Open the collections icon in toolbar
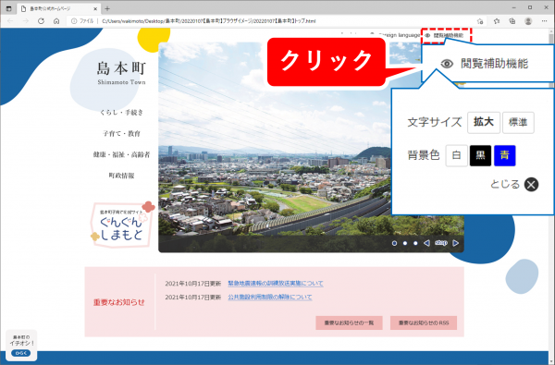The image size is (555, 365). tap(512, 21)
